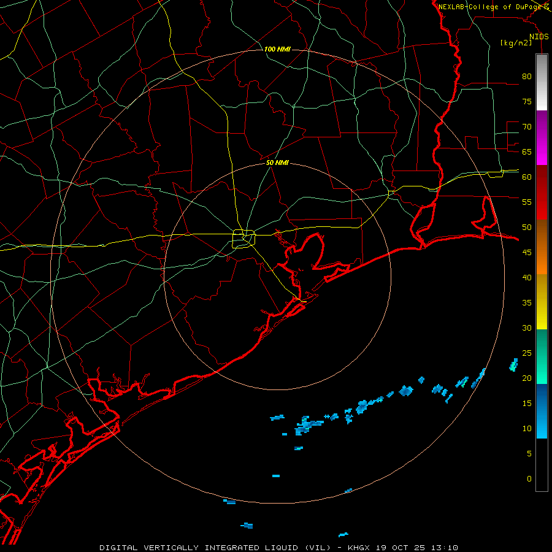Click the yellow segment of the color bar
Viewport: 552px width, 552px height.
click(542, 302)
